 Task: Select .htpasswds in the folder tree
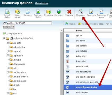pos(19,64)
